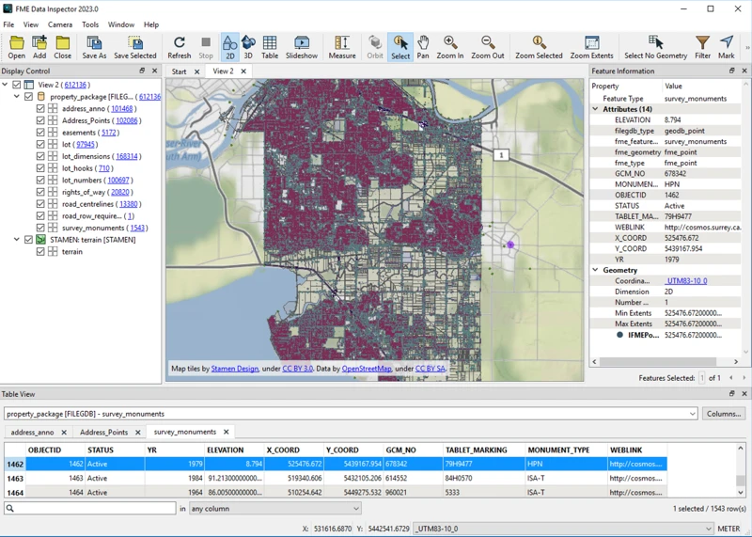Click the OpenStreetMap attribution link
Viewport: 752px width, 537px height.
click(x=367, y=369)
